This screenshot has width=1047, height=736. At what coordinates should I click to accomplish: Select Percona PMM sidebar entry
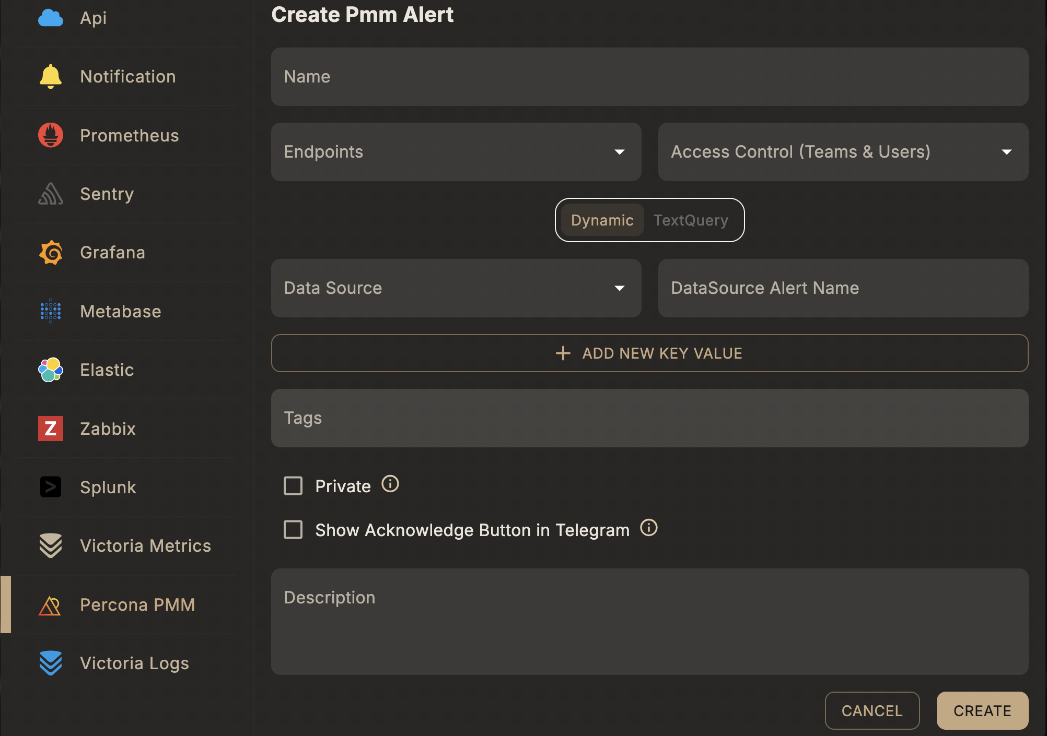click(x=127, y=604)
